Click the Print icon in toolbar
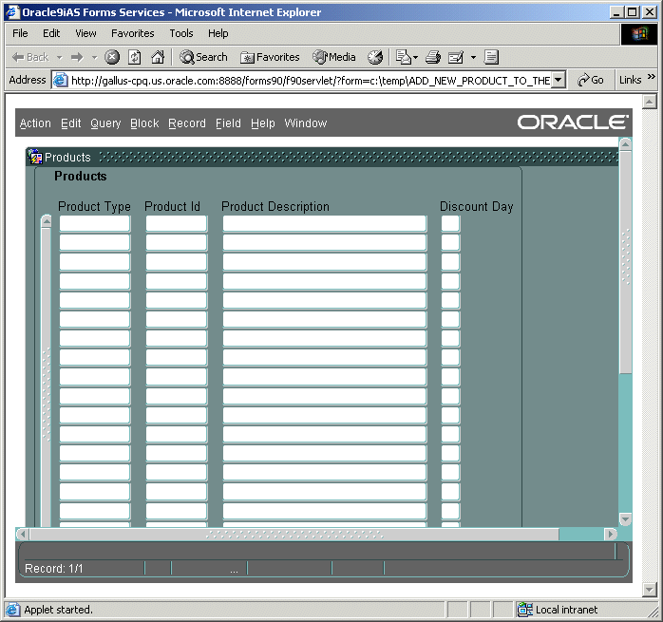This screenshot has height=622, width=663. (433, 57)
